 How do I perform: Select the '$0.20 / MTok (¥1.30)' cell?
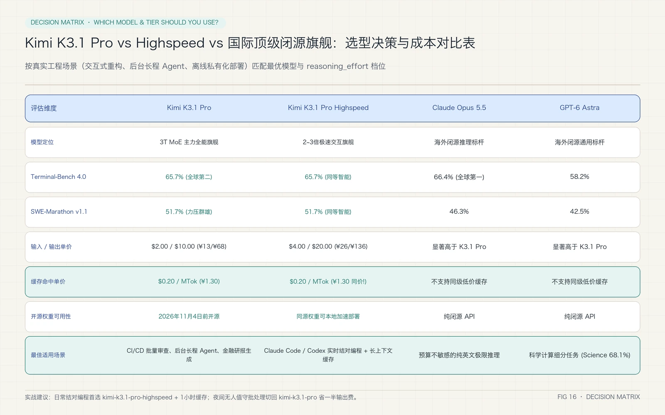[189, 281]
